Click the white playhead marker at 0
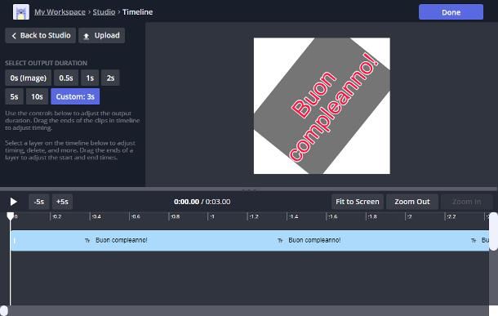Screen dimensions: 498x316 (11, 216)
